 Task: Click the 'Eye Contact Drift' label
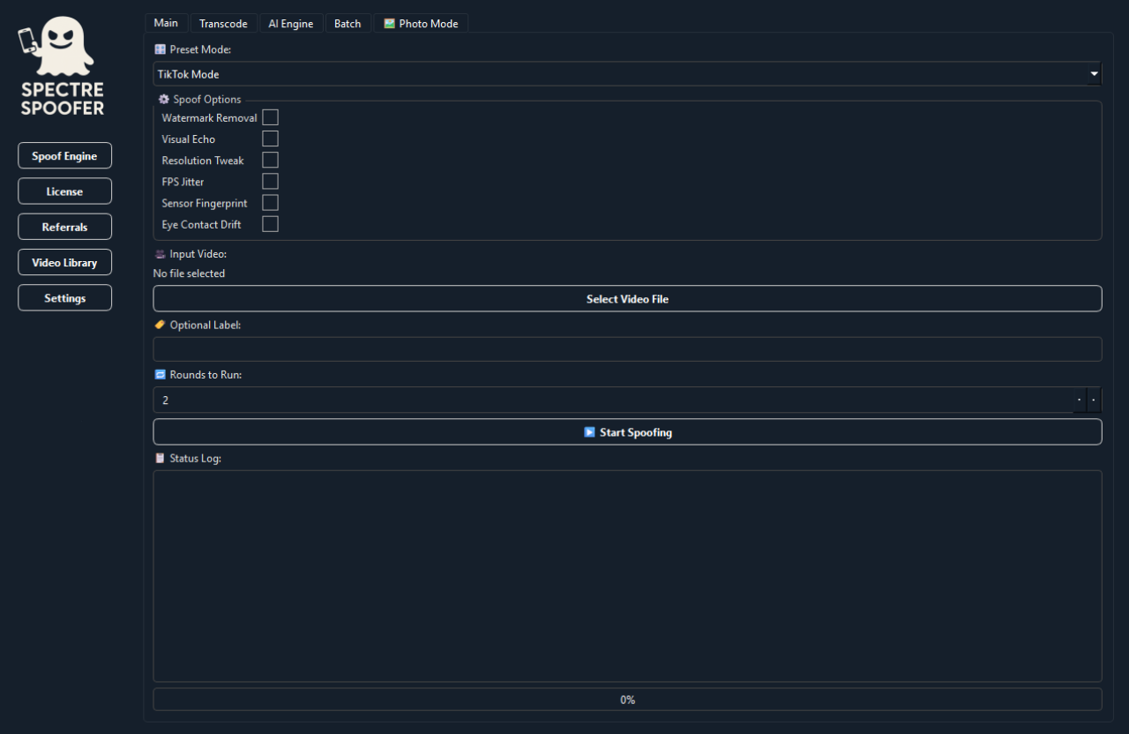(x=201, y=225)
